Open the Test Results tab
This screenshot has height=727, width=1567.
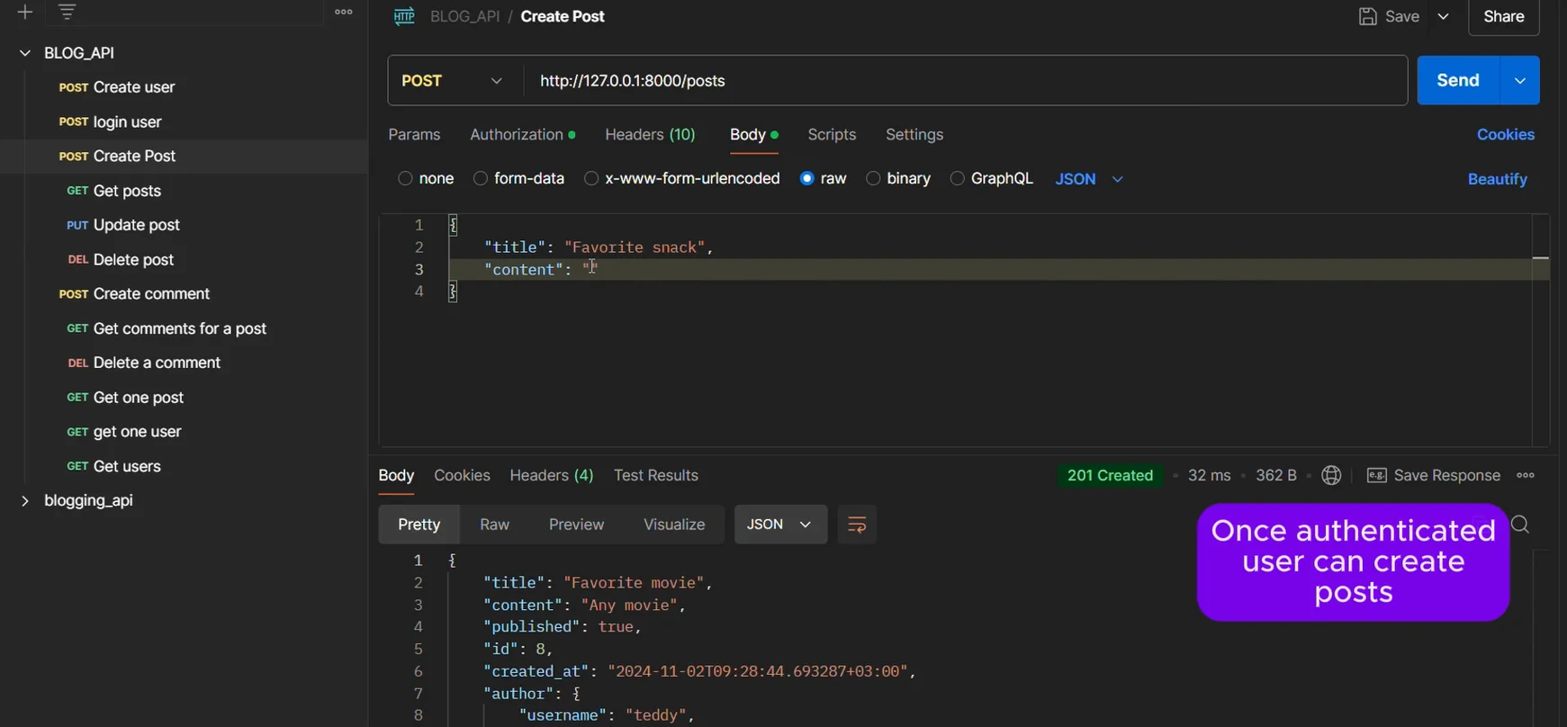656,475
